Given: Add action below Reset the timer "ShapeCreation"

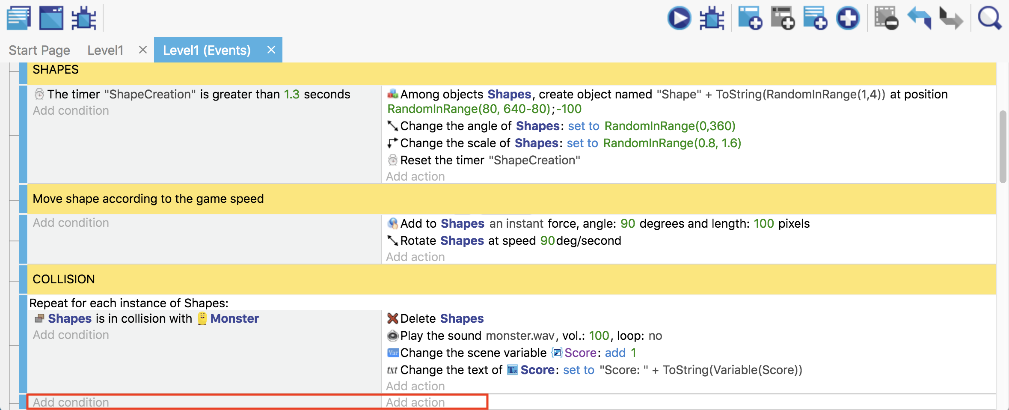Looking at the screenshot, I should 415,176.
